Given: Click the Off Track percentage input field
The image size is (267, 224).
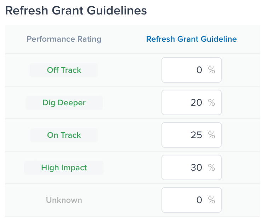Looking at the screenshot, I should click(191, 70).
